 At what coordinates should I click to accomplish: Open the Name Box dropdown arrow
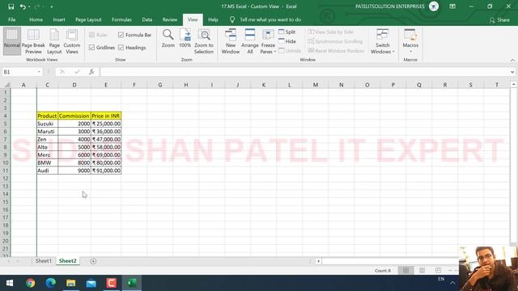[x=39, y=72]
